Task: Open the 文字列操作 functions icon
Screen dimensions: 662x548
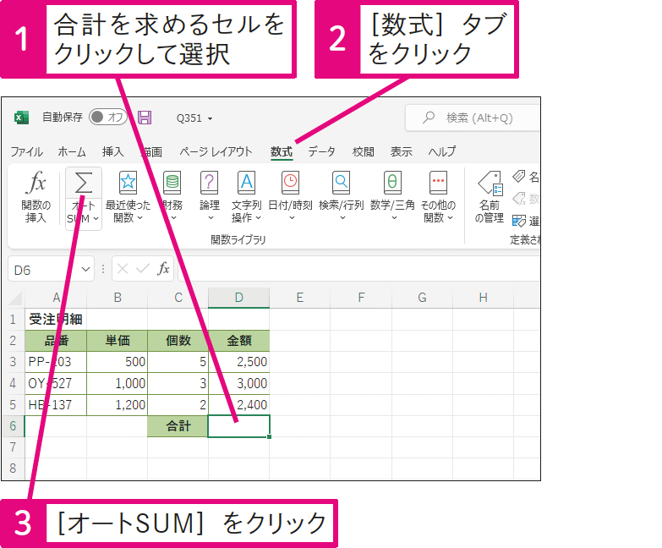Action: click(246, 182)
